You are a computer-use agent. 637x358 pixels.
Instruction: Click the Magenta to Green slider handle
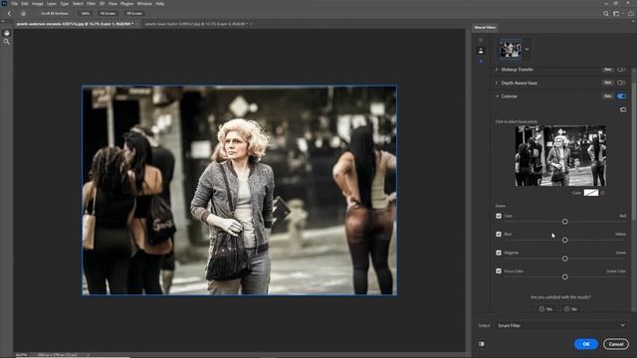click(564, 259)
